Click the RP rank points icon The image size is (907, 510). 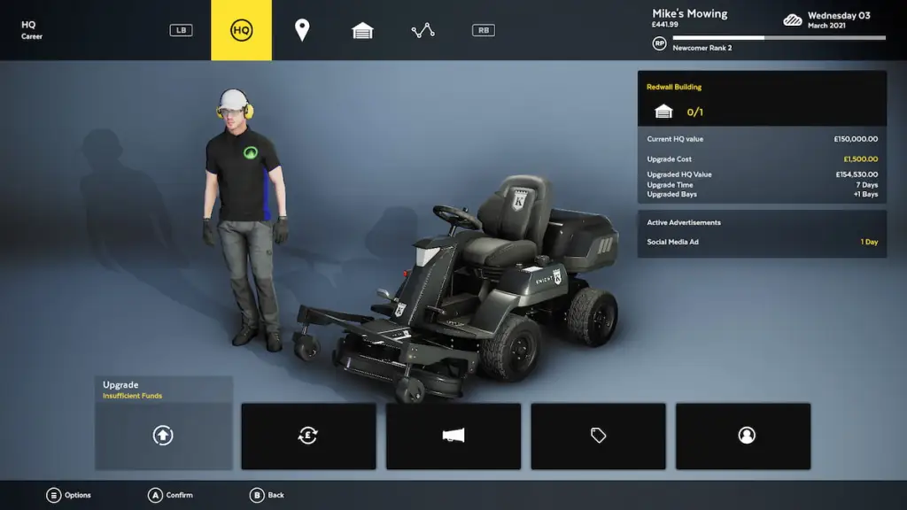click(x=659, y=43)
